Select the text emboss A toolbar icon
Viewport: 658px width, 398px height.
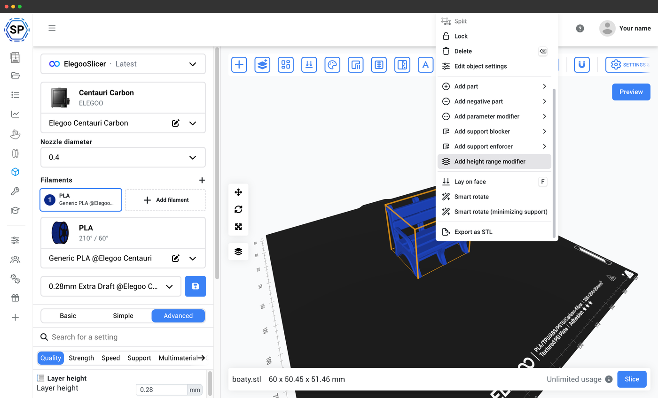pos(425,65)
